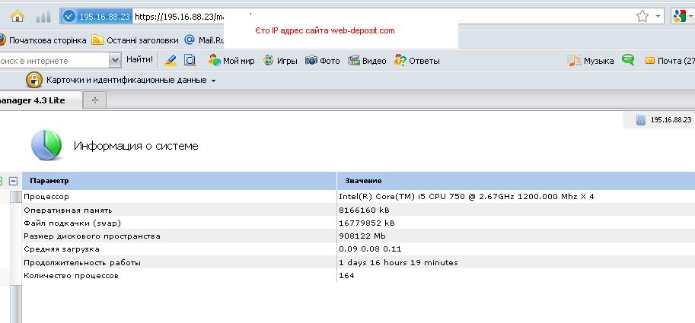Screen dimensions: 695x323
Task: Open the Mail.Ru bookmark
Action: [205, 40]
